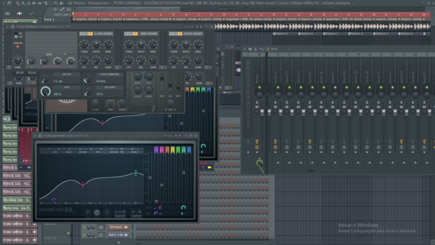Click the Reeverb DECAY value field
Image resolution: width=435 pixels, height=245 pixels.
click(58, 80)
